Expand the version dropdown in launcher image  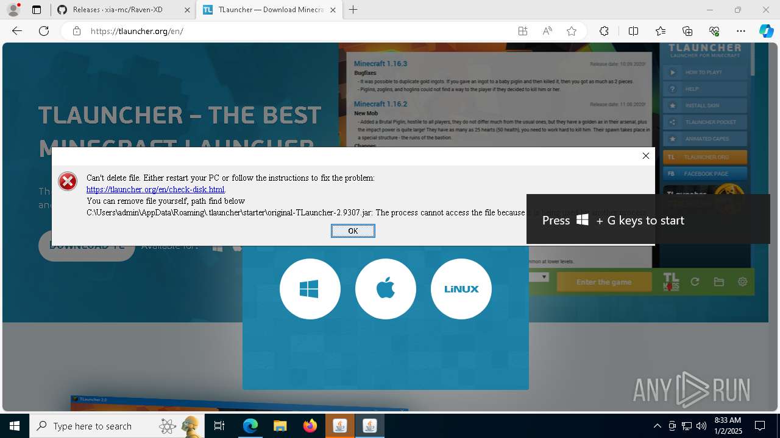(x=545, y=277)
